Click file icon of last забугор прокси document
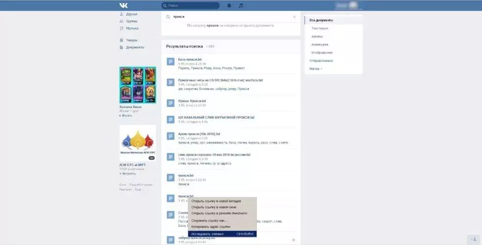The width and height of the screenshot is (482, 245). (171, 240)
